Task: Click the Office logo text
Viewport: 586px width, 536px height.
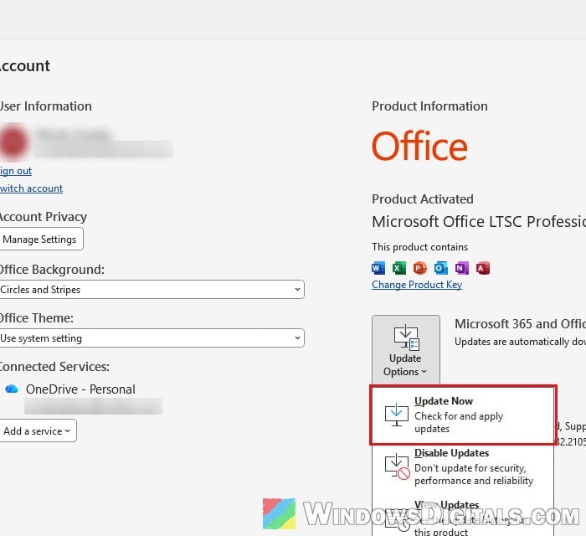Action: click(x=419, y=146)
